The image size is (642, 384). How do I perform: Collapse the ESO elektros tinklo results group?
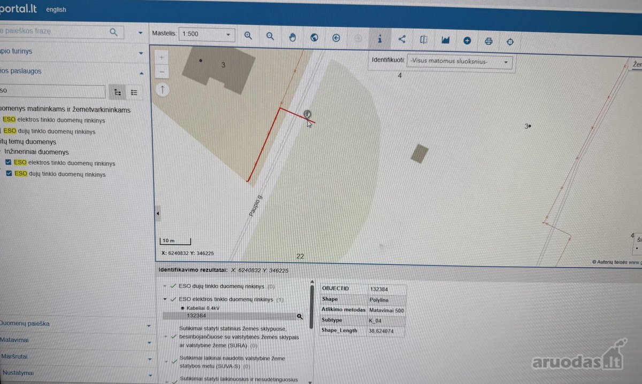coord(165,300)
